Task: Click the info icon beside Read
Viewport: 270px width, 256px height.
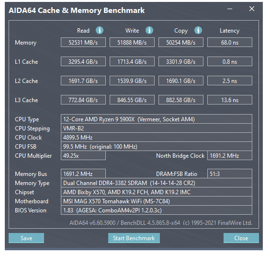Action: coord(100,30)
